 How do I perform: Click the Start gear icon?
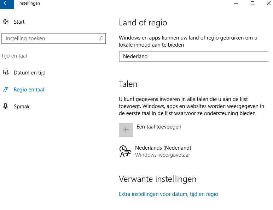coord(6,22)
